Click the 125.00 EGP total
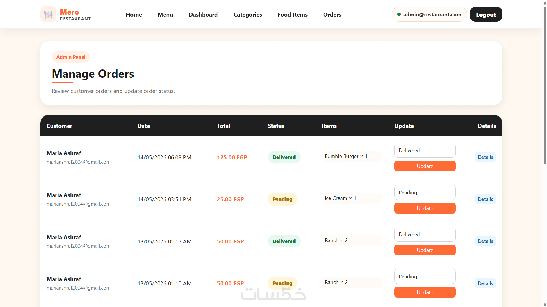 point(232,157)
